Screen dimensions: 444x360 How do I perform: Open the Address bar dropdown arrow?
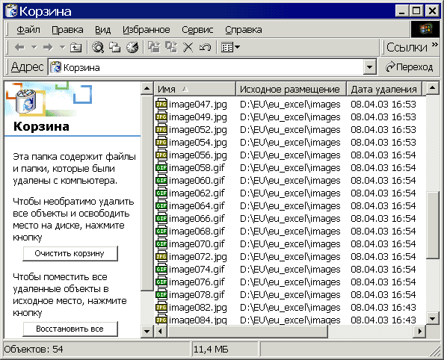(x=369, y=67)
